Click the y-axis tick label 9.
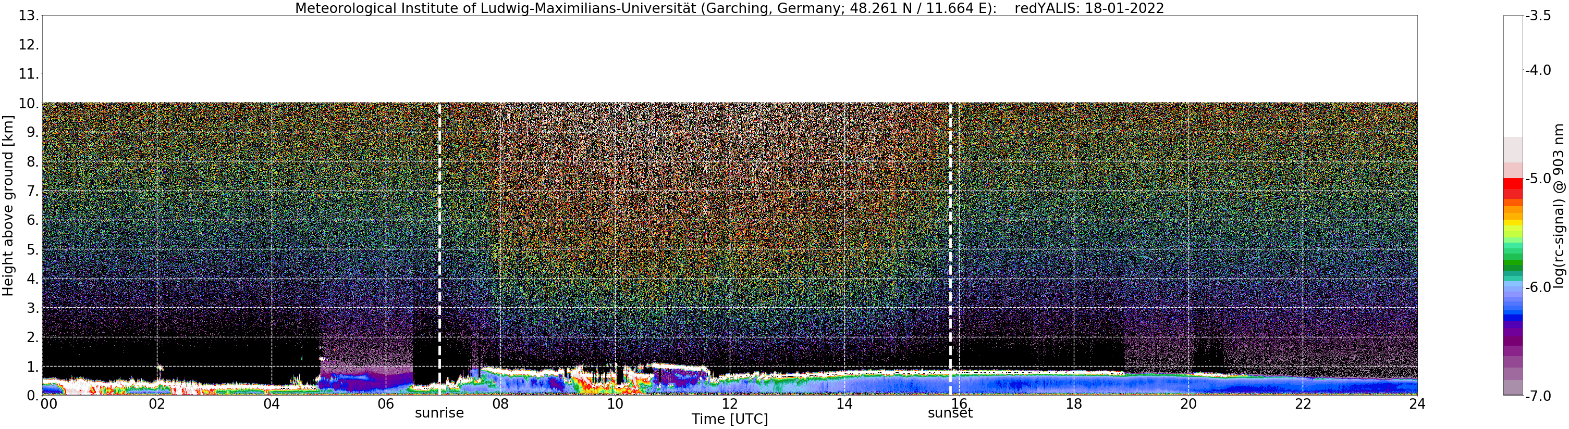This screenshot has width=1569, height=429. point(33,133)
